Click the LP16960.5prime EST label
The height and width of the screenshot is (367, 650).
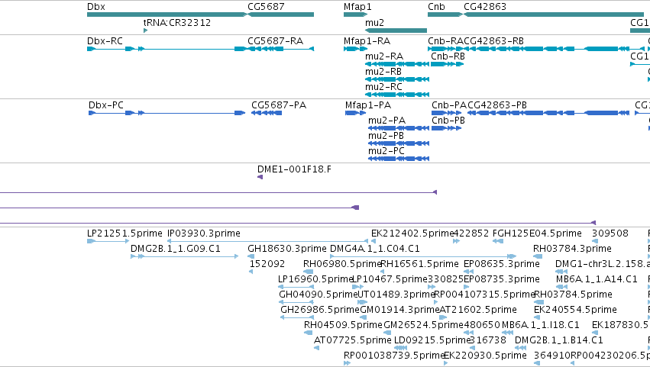pos(315,279)
